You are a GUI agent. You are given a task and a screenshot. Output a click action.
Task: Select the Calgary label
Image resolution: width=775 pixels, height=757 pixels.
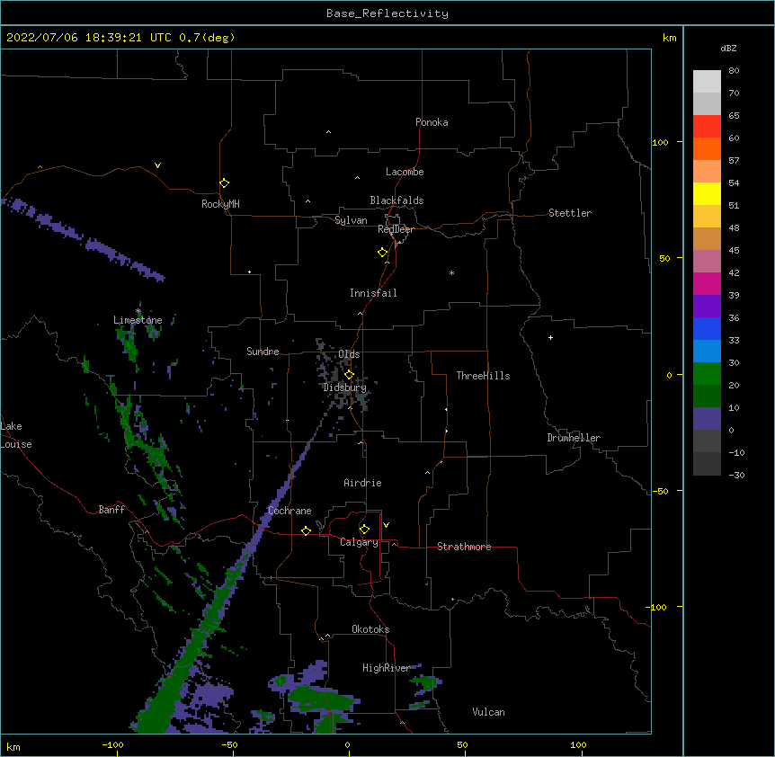pos(359,542)
